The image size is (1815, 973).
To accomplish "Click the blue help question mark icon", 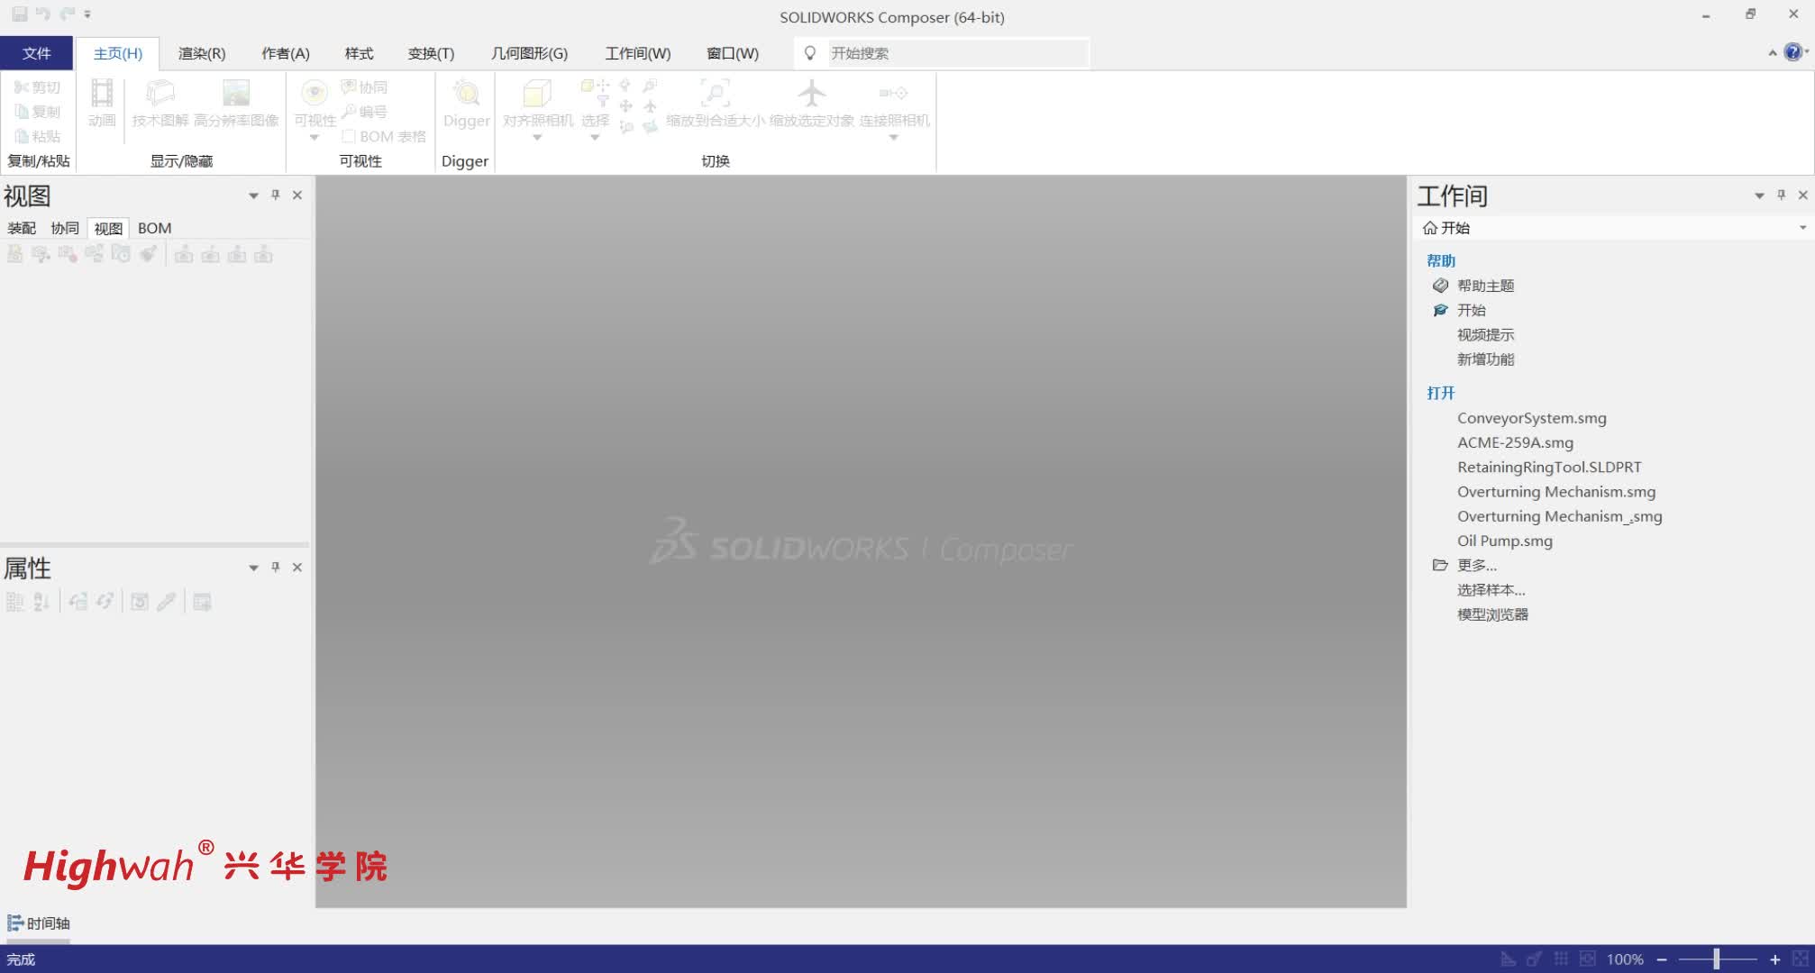I will (1792, 52).
